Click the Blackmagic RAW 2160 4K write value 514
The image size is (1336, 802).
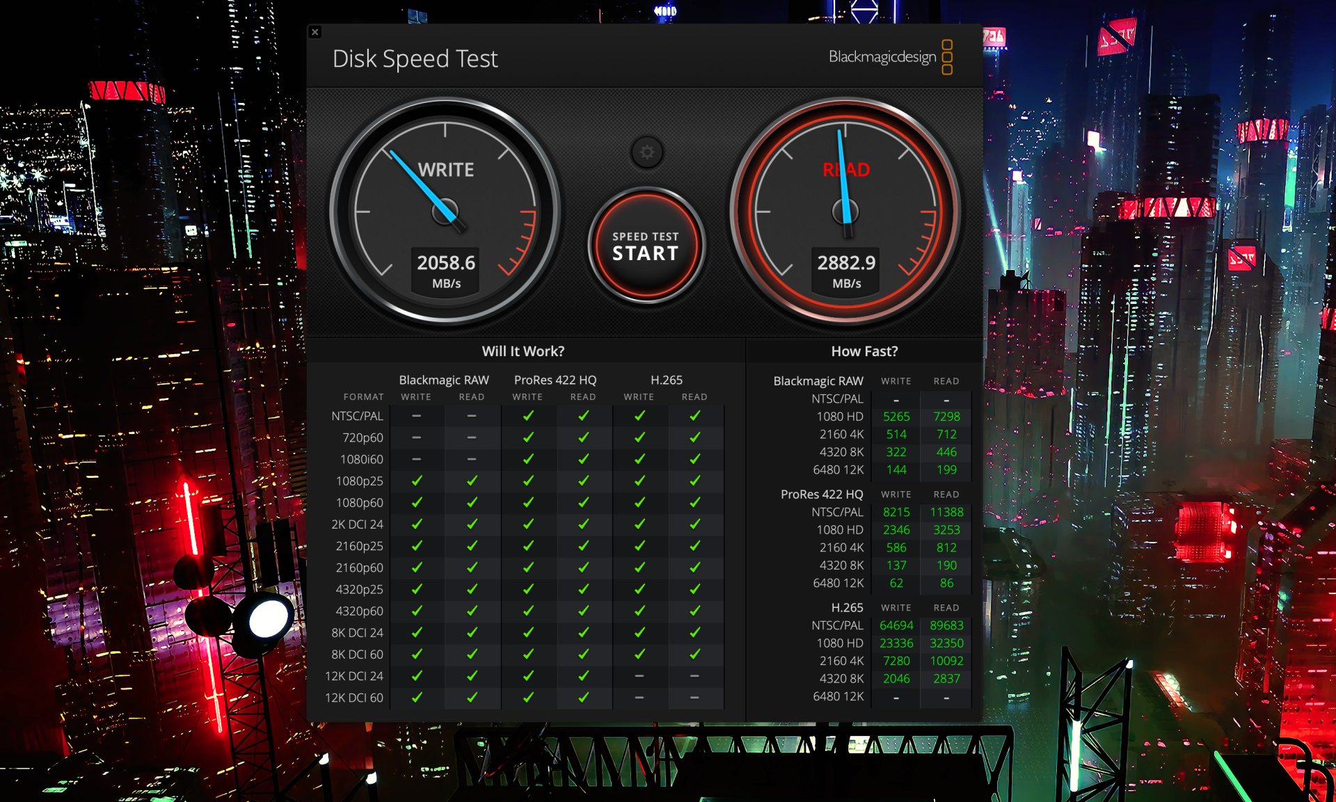[x=896, y=434]
